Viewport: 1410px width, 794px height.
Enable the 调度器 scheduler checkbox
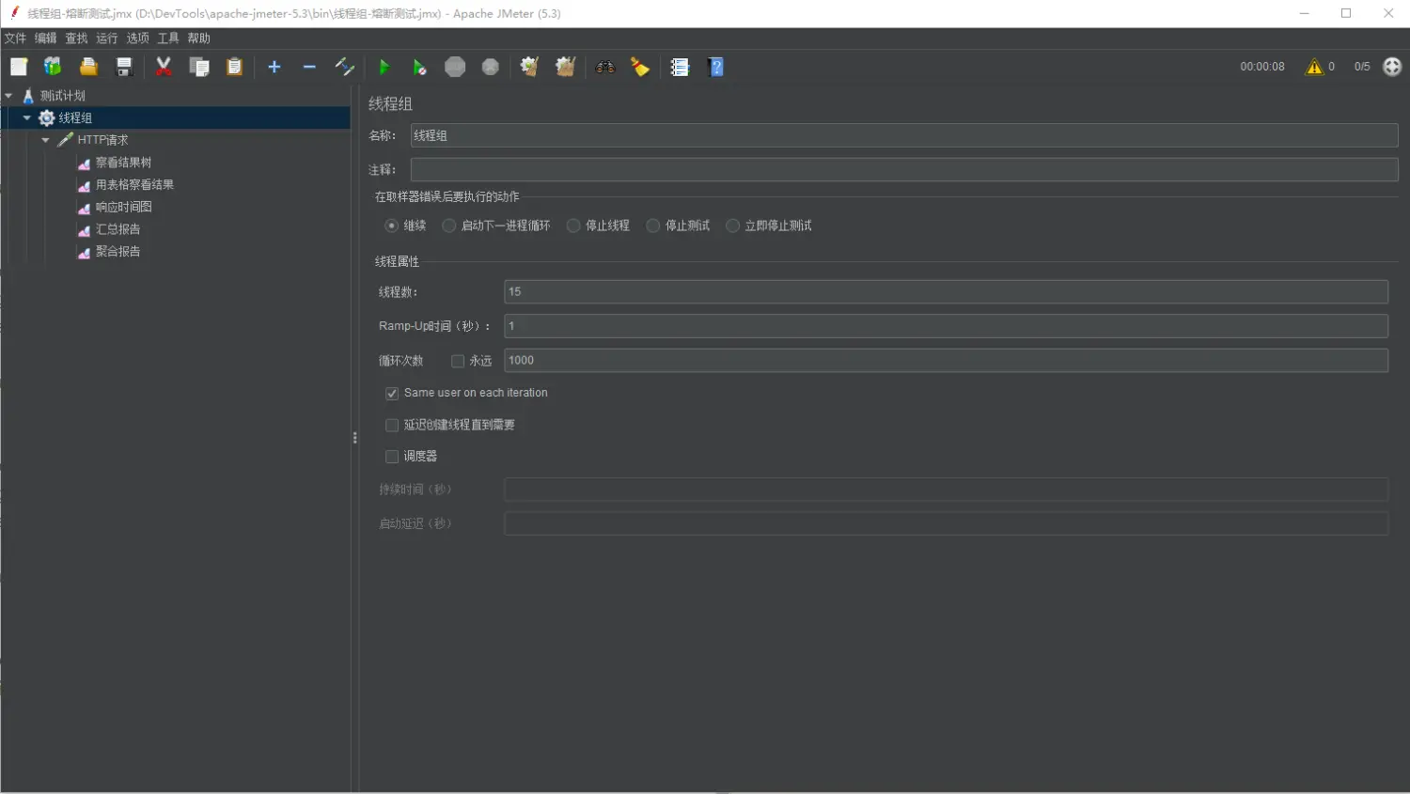tap(392, 457)
